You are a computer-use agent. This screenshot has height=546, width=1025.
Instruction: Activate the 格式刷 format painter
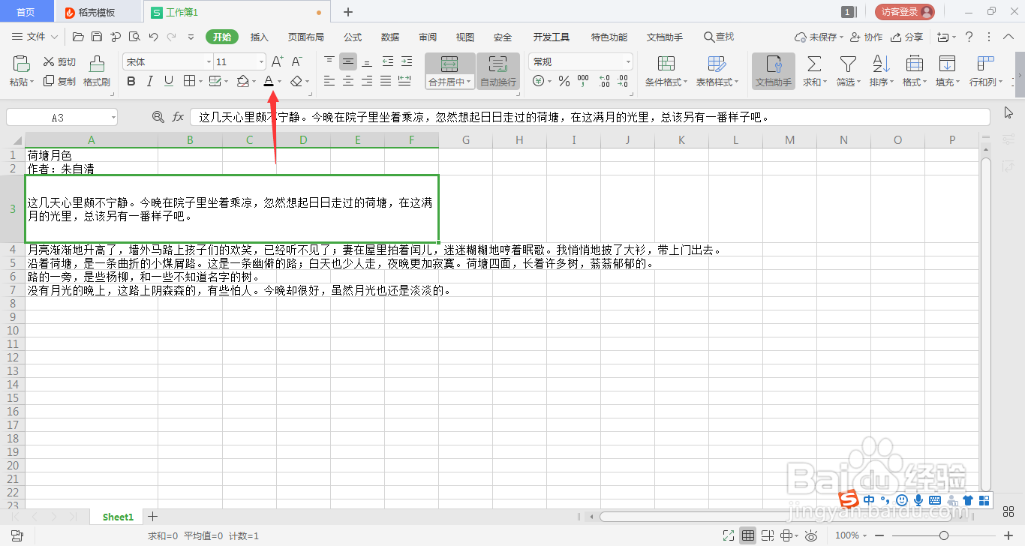96,72
